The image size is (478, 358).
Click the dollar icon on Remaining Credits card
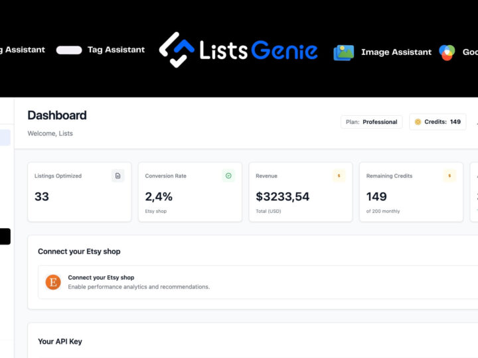click(x=449, y=176)
